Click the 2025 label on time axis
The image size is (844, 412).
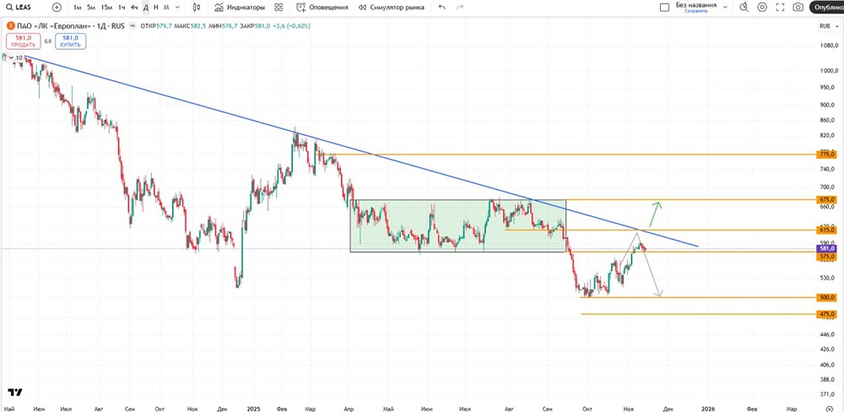click(253, 409)
